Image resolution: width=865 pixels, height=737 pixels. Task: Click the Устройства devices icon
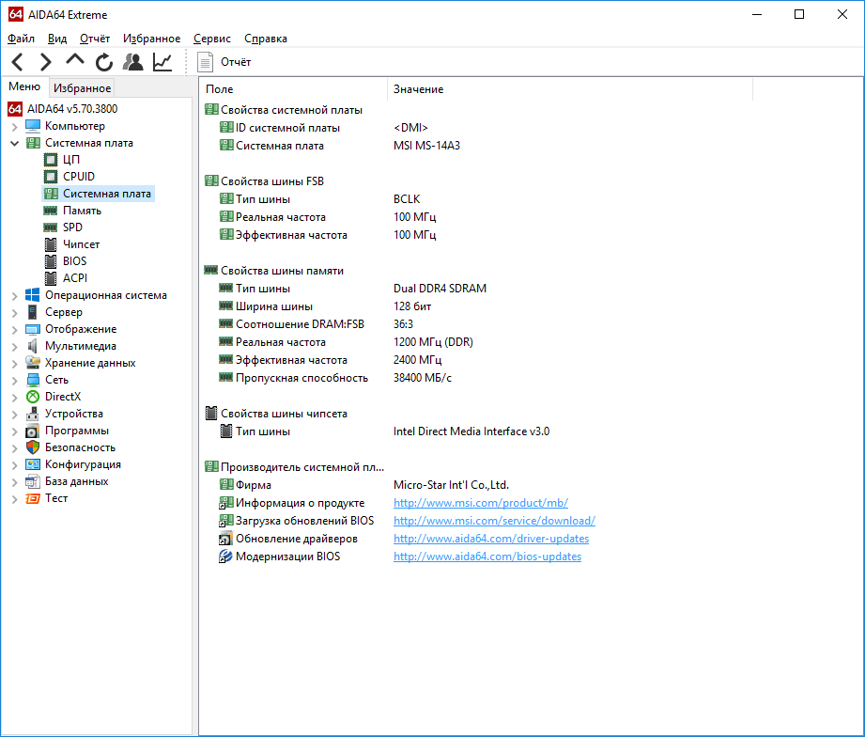click(33, 414)
